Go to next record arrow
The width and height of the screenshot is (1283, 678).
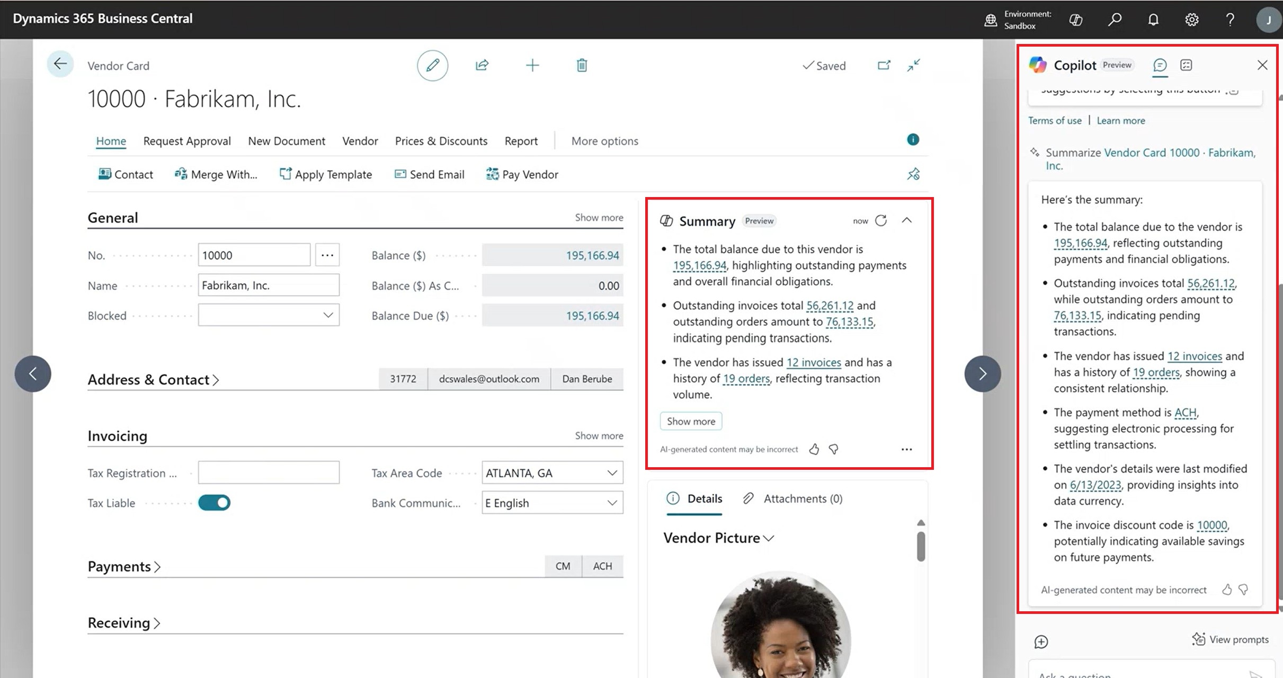(983, 373)
